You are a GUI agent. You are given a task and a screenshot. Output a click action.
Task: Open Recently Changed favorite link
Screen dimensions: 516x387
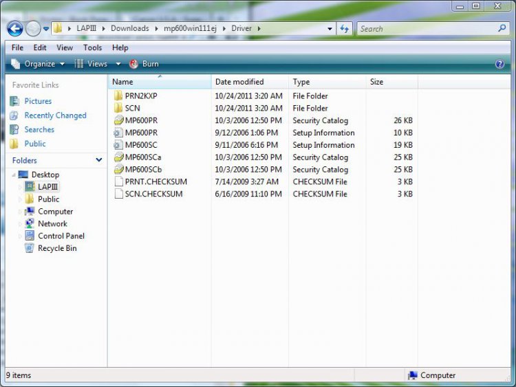tap(55, 115)
